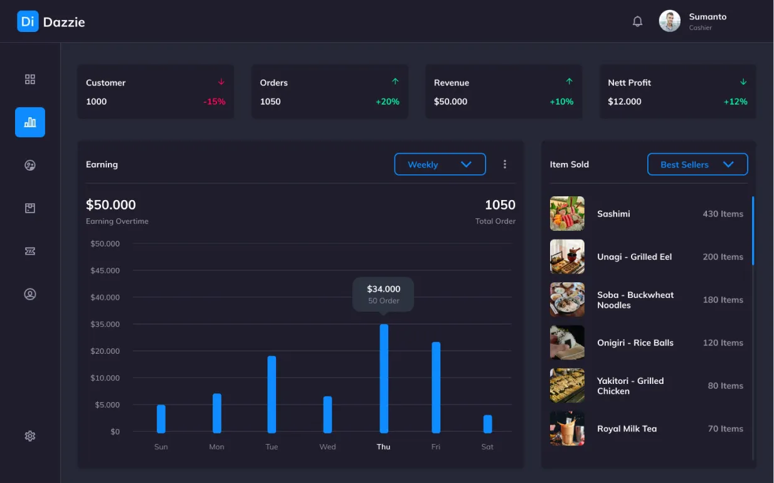Click the -15% customer change value

point(214,102)
